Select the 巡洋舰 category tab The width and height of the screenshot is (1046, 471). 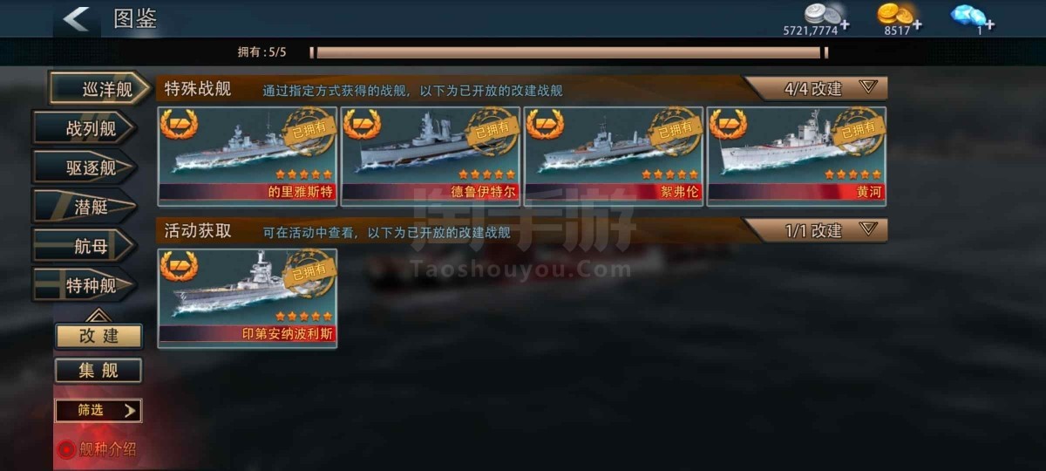click(x=99, y=88)
